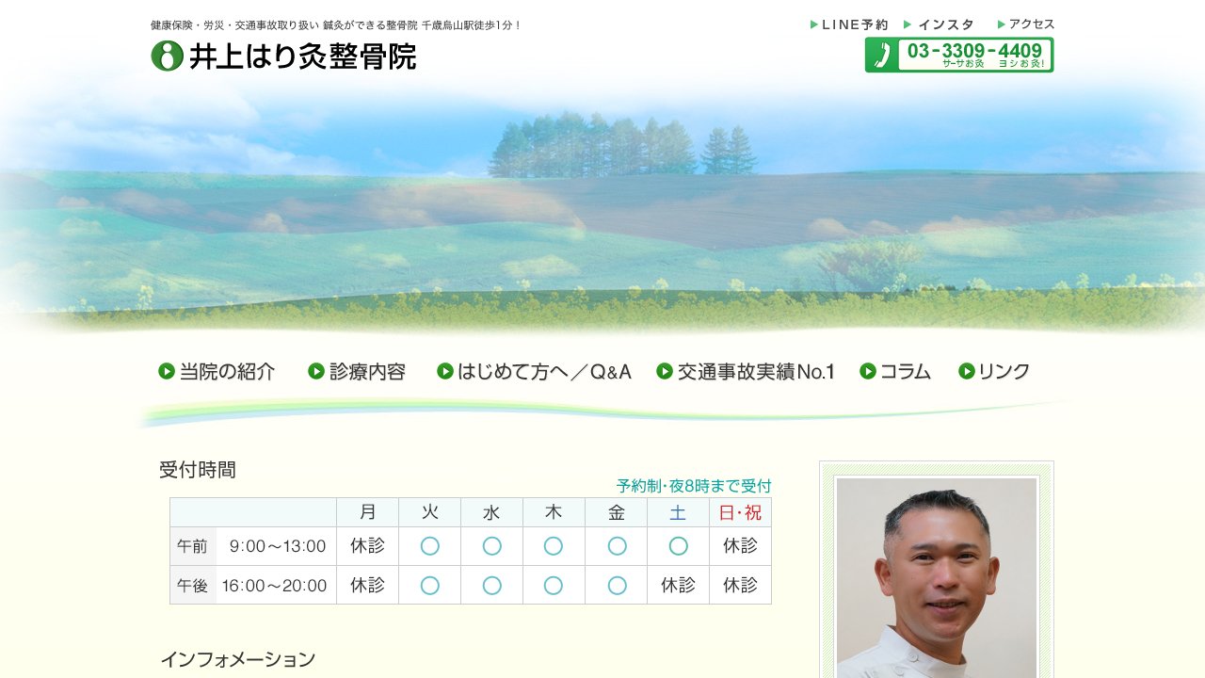
Task: Click the phone receiver icon
Action: pyautogui.click(x=884, y=53)
